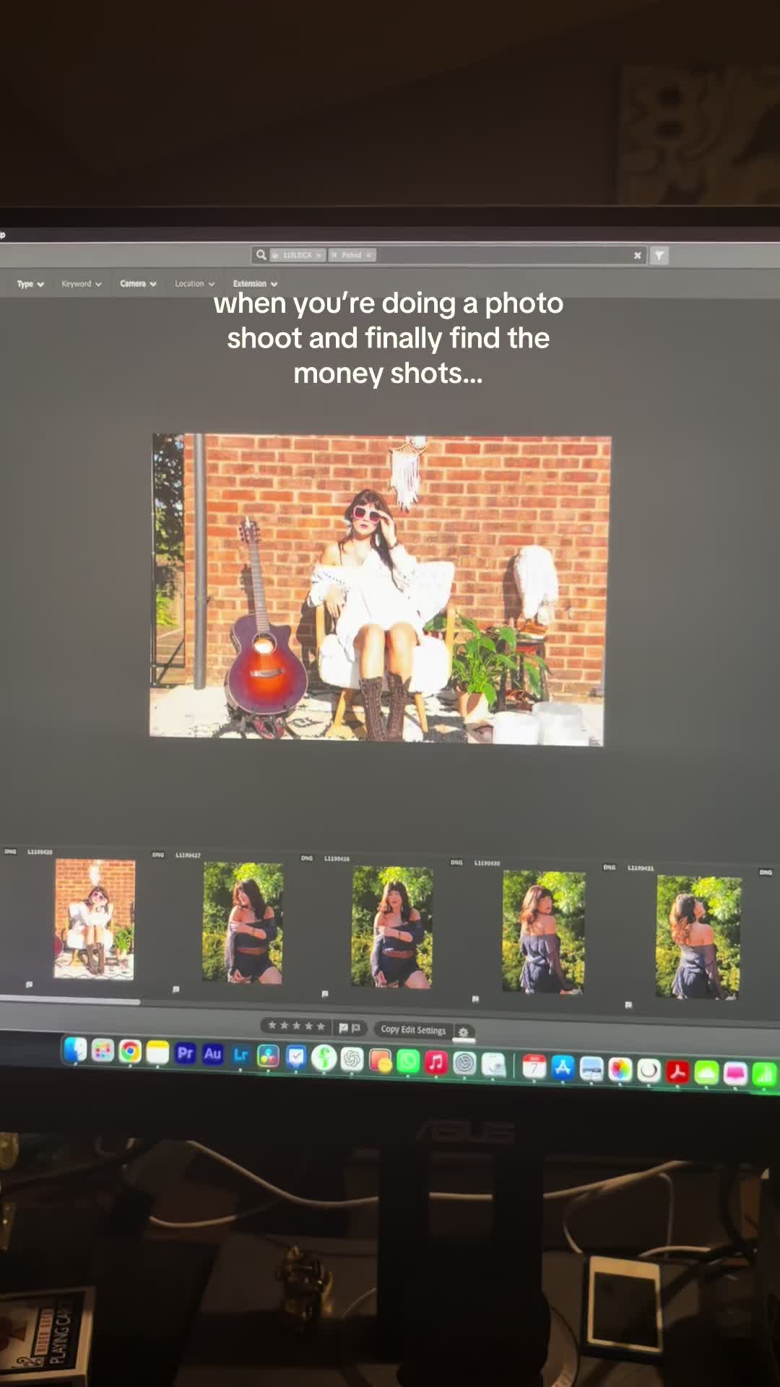The image size is (780, 1387).
Task: Open Calendar from the dock
Action: click(x=534, y=1066)
